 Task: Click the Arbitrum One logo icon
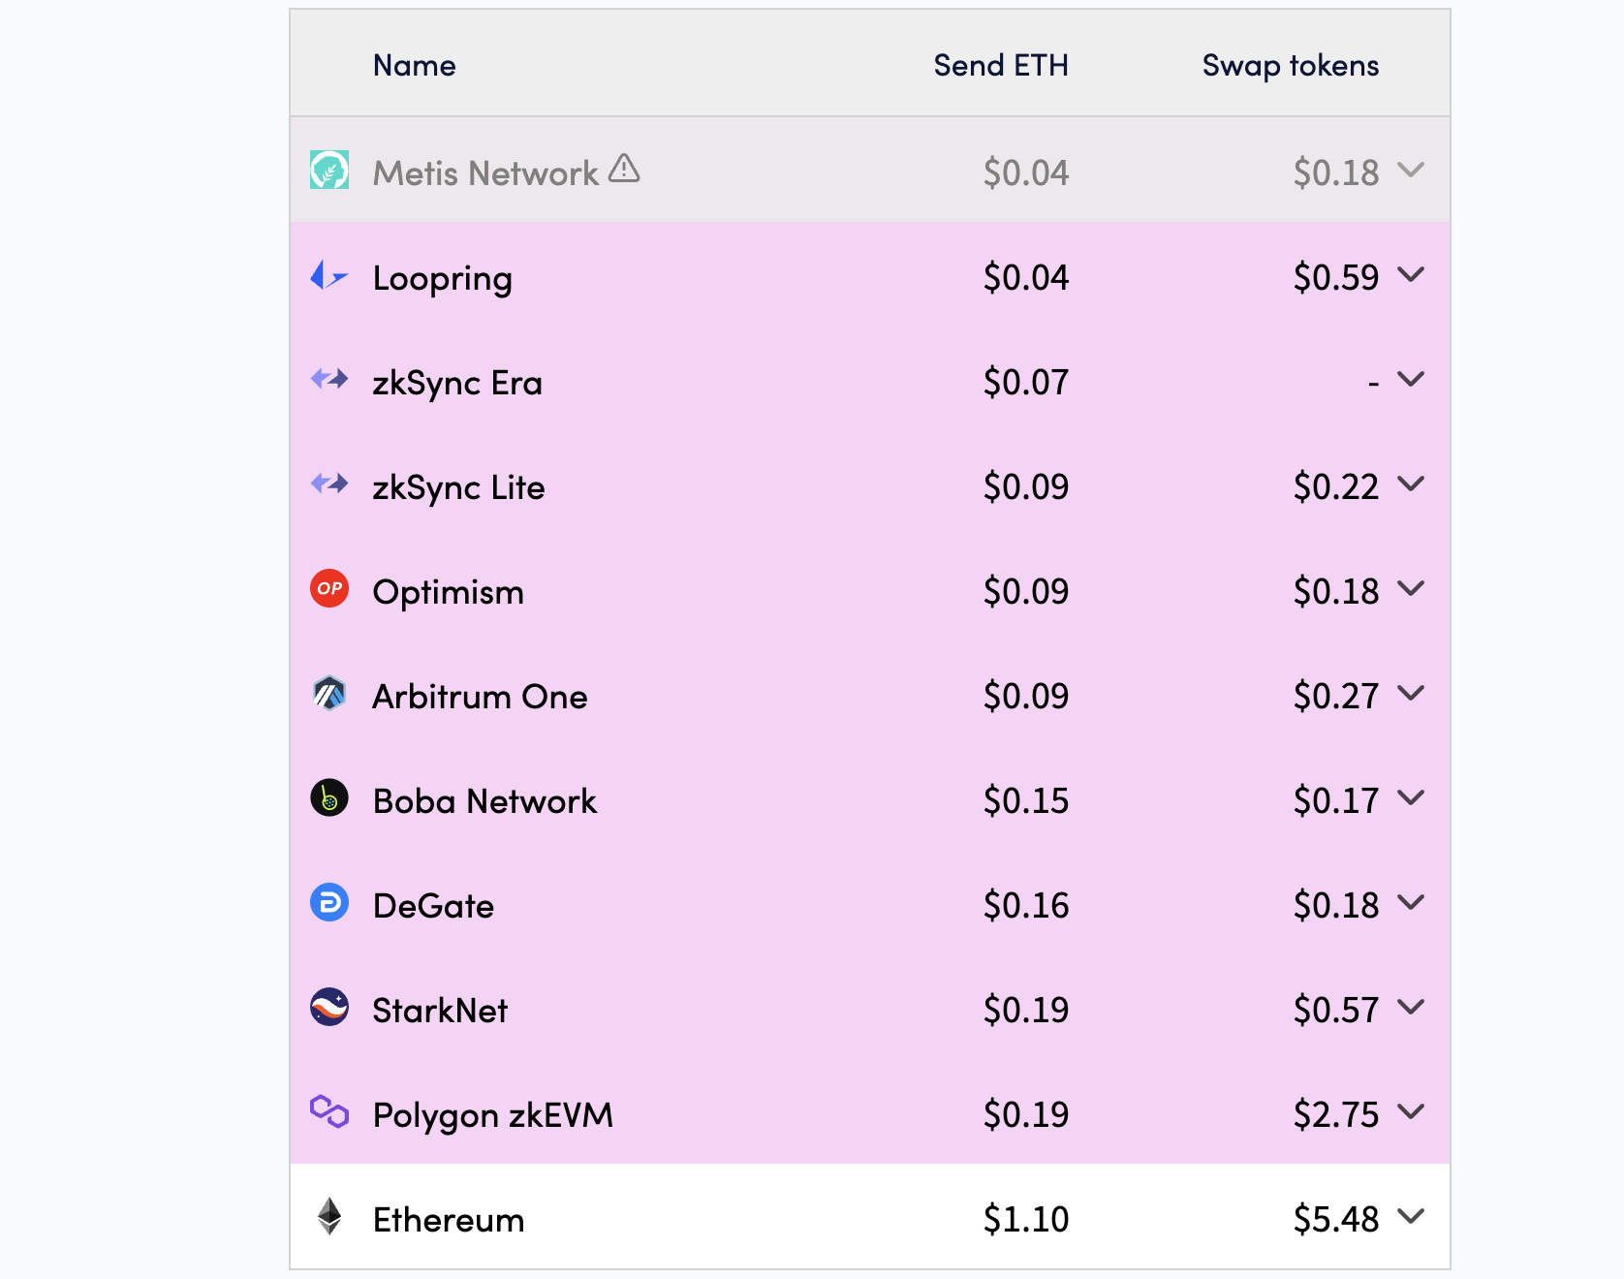(x=329, y=694)
